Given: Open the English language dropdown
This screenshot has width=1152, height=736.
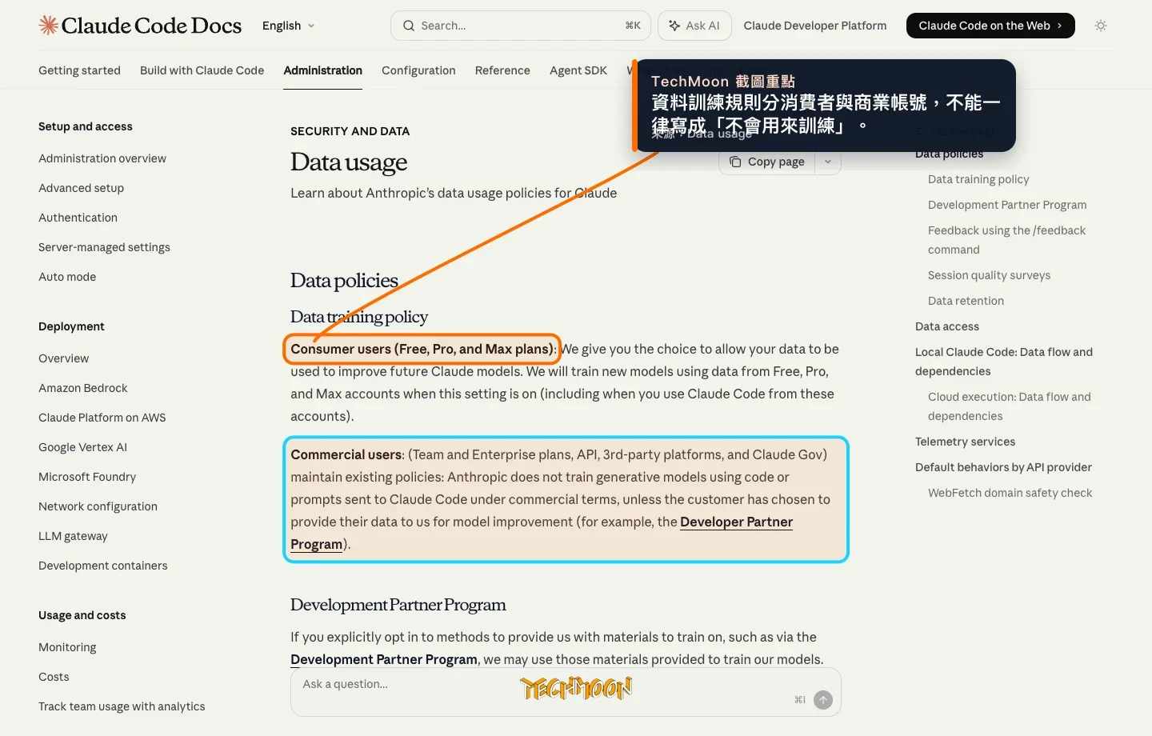Looking at the screenshot, I should pos(288,26).
